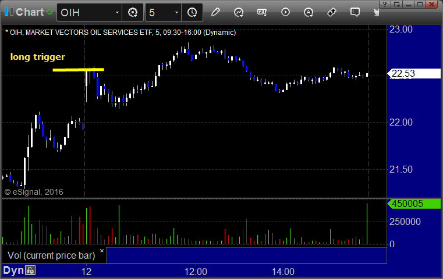Open the alerts circled A icon
The height and width of the screenshot is (279, 443).
(x=308, y=12)
